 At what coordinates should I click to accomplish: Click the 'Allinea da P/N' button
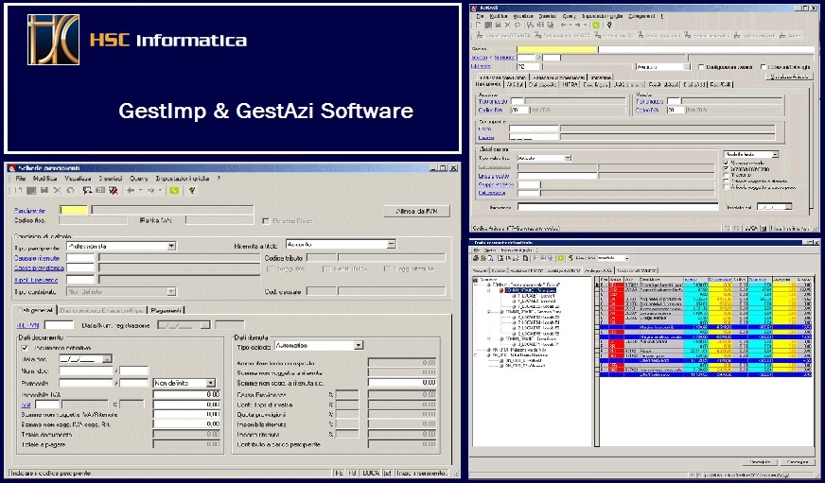417,212
